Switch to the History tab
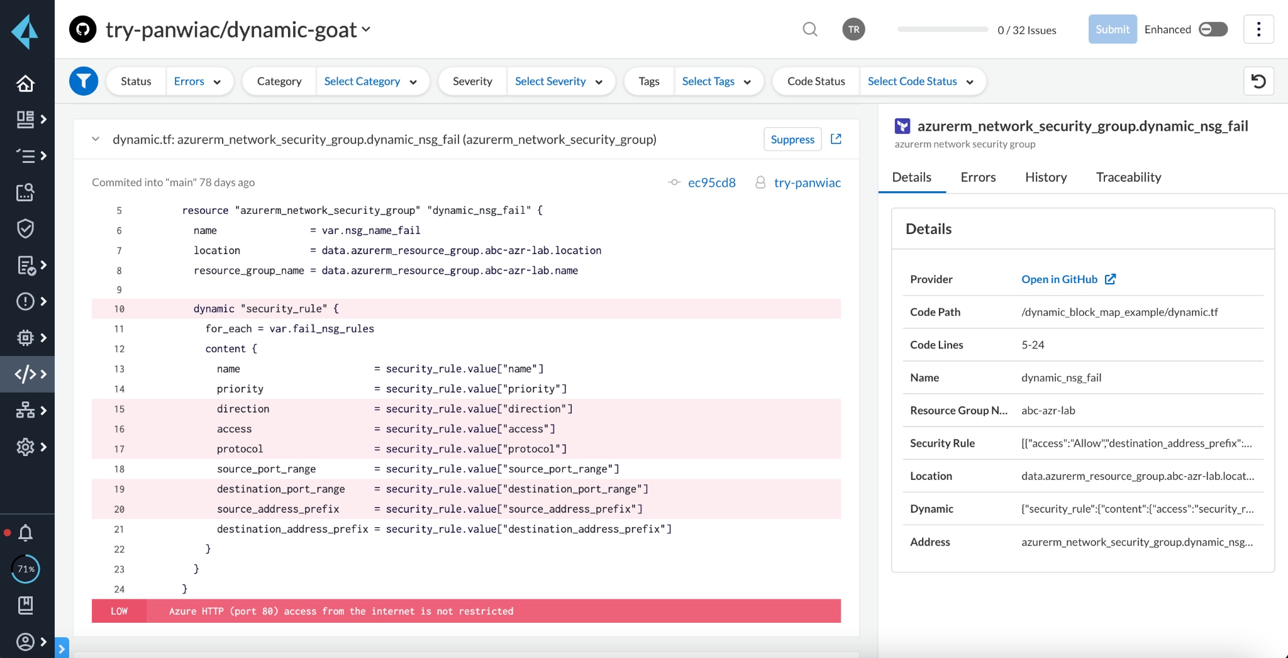The height and width of the screenshot is (658, 1288). (x=1046, y=177)
